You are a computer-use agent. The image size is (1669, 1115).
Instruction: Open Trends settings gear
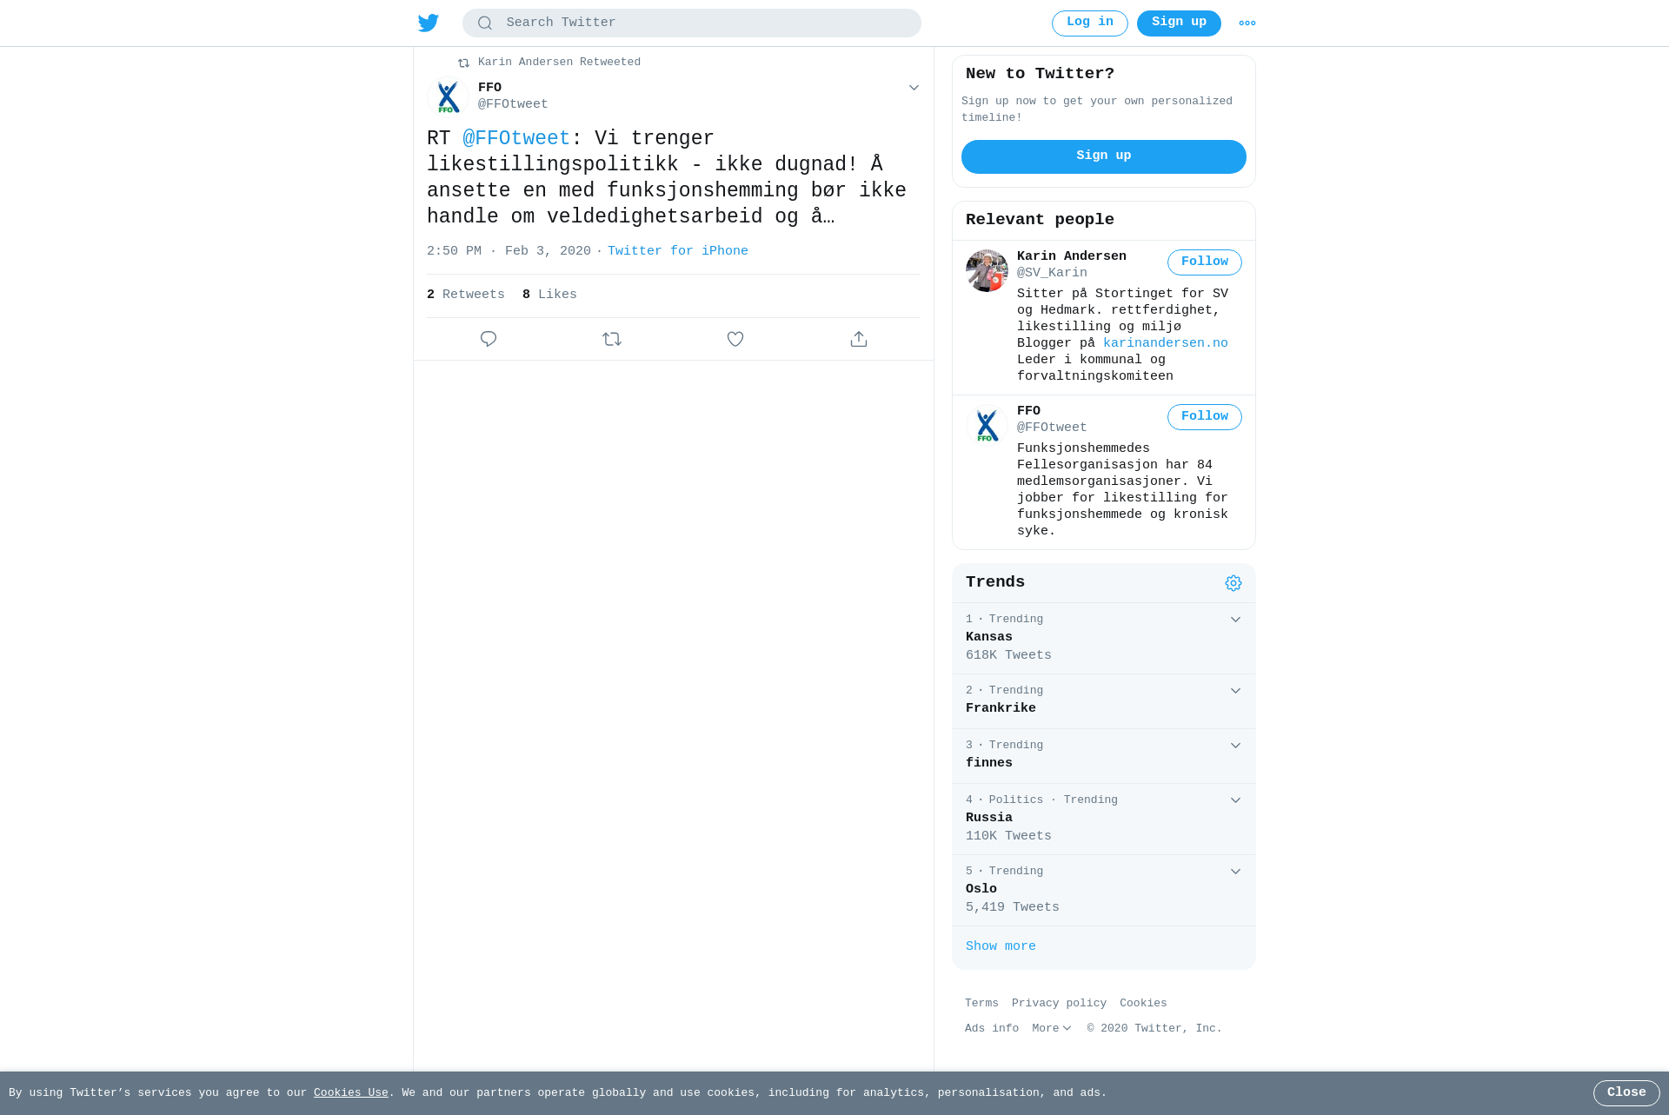[x=1233, y=583]
